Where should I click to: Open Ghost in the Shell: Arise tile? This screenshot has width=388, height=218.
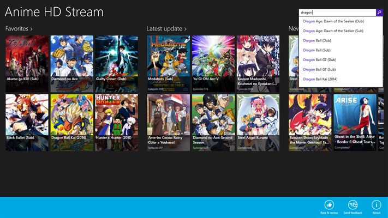pos(355,123)
